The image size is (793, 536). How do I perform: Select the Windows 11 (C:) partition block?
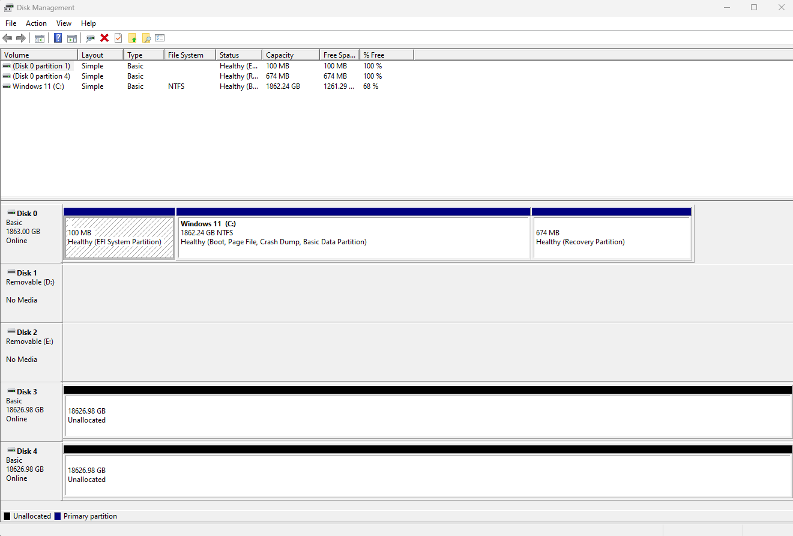[x=354, y=238]
